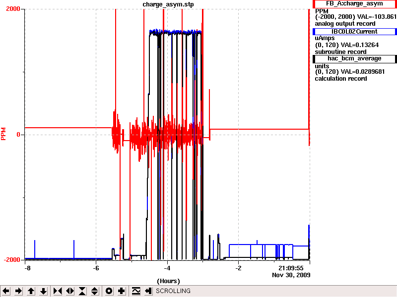Zoom out horizontally with outward-pointing triangles icon
Screen dimensions: 397x297
[70, 291]
